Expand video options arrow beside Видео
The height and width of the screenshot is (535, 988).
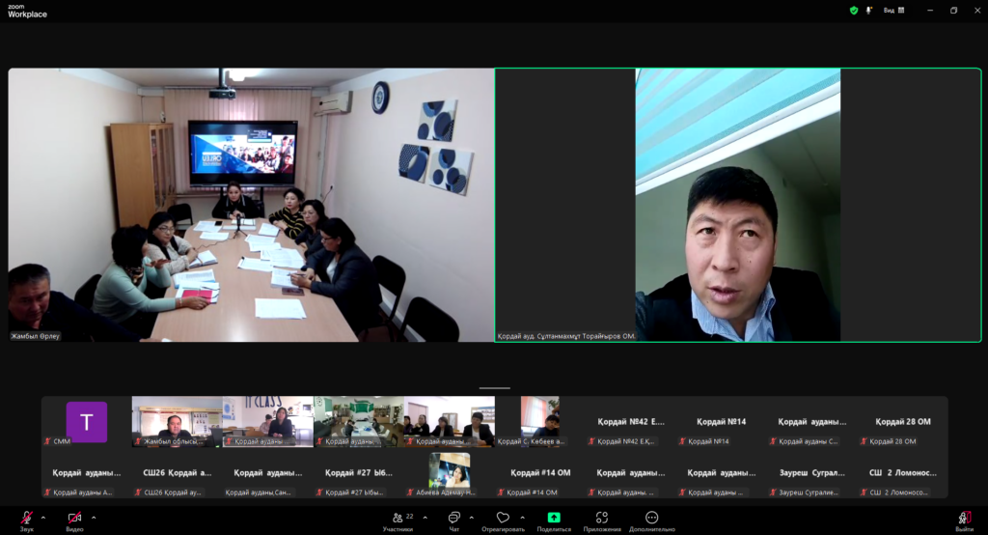(94, 517)
